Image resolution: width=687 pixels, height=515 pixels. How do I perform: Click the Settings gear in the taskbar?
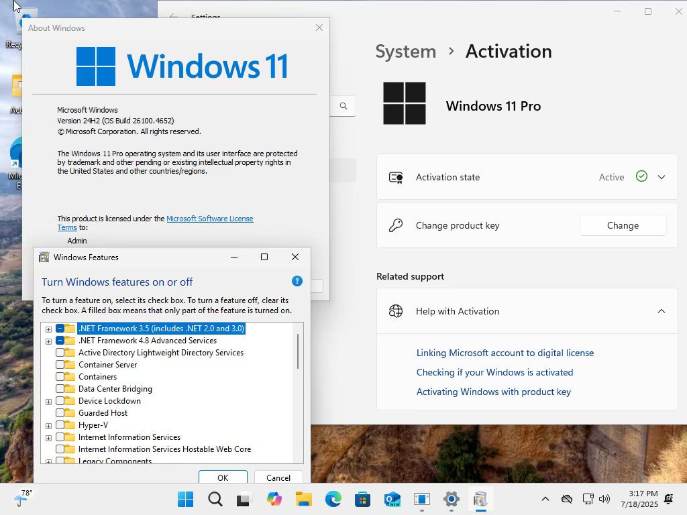451,499
